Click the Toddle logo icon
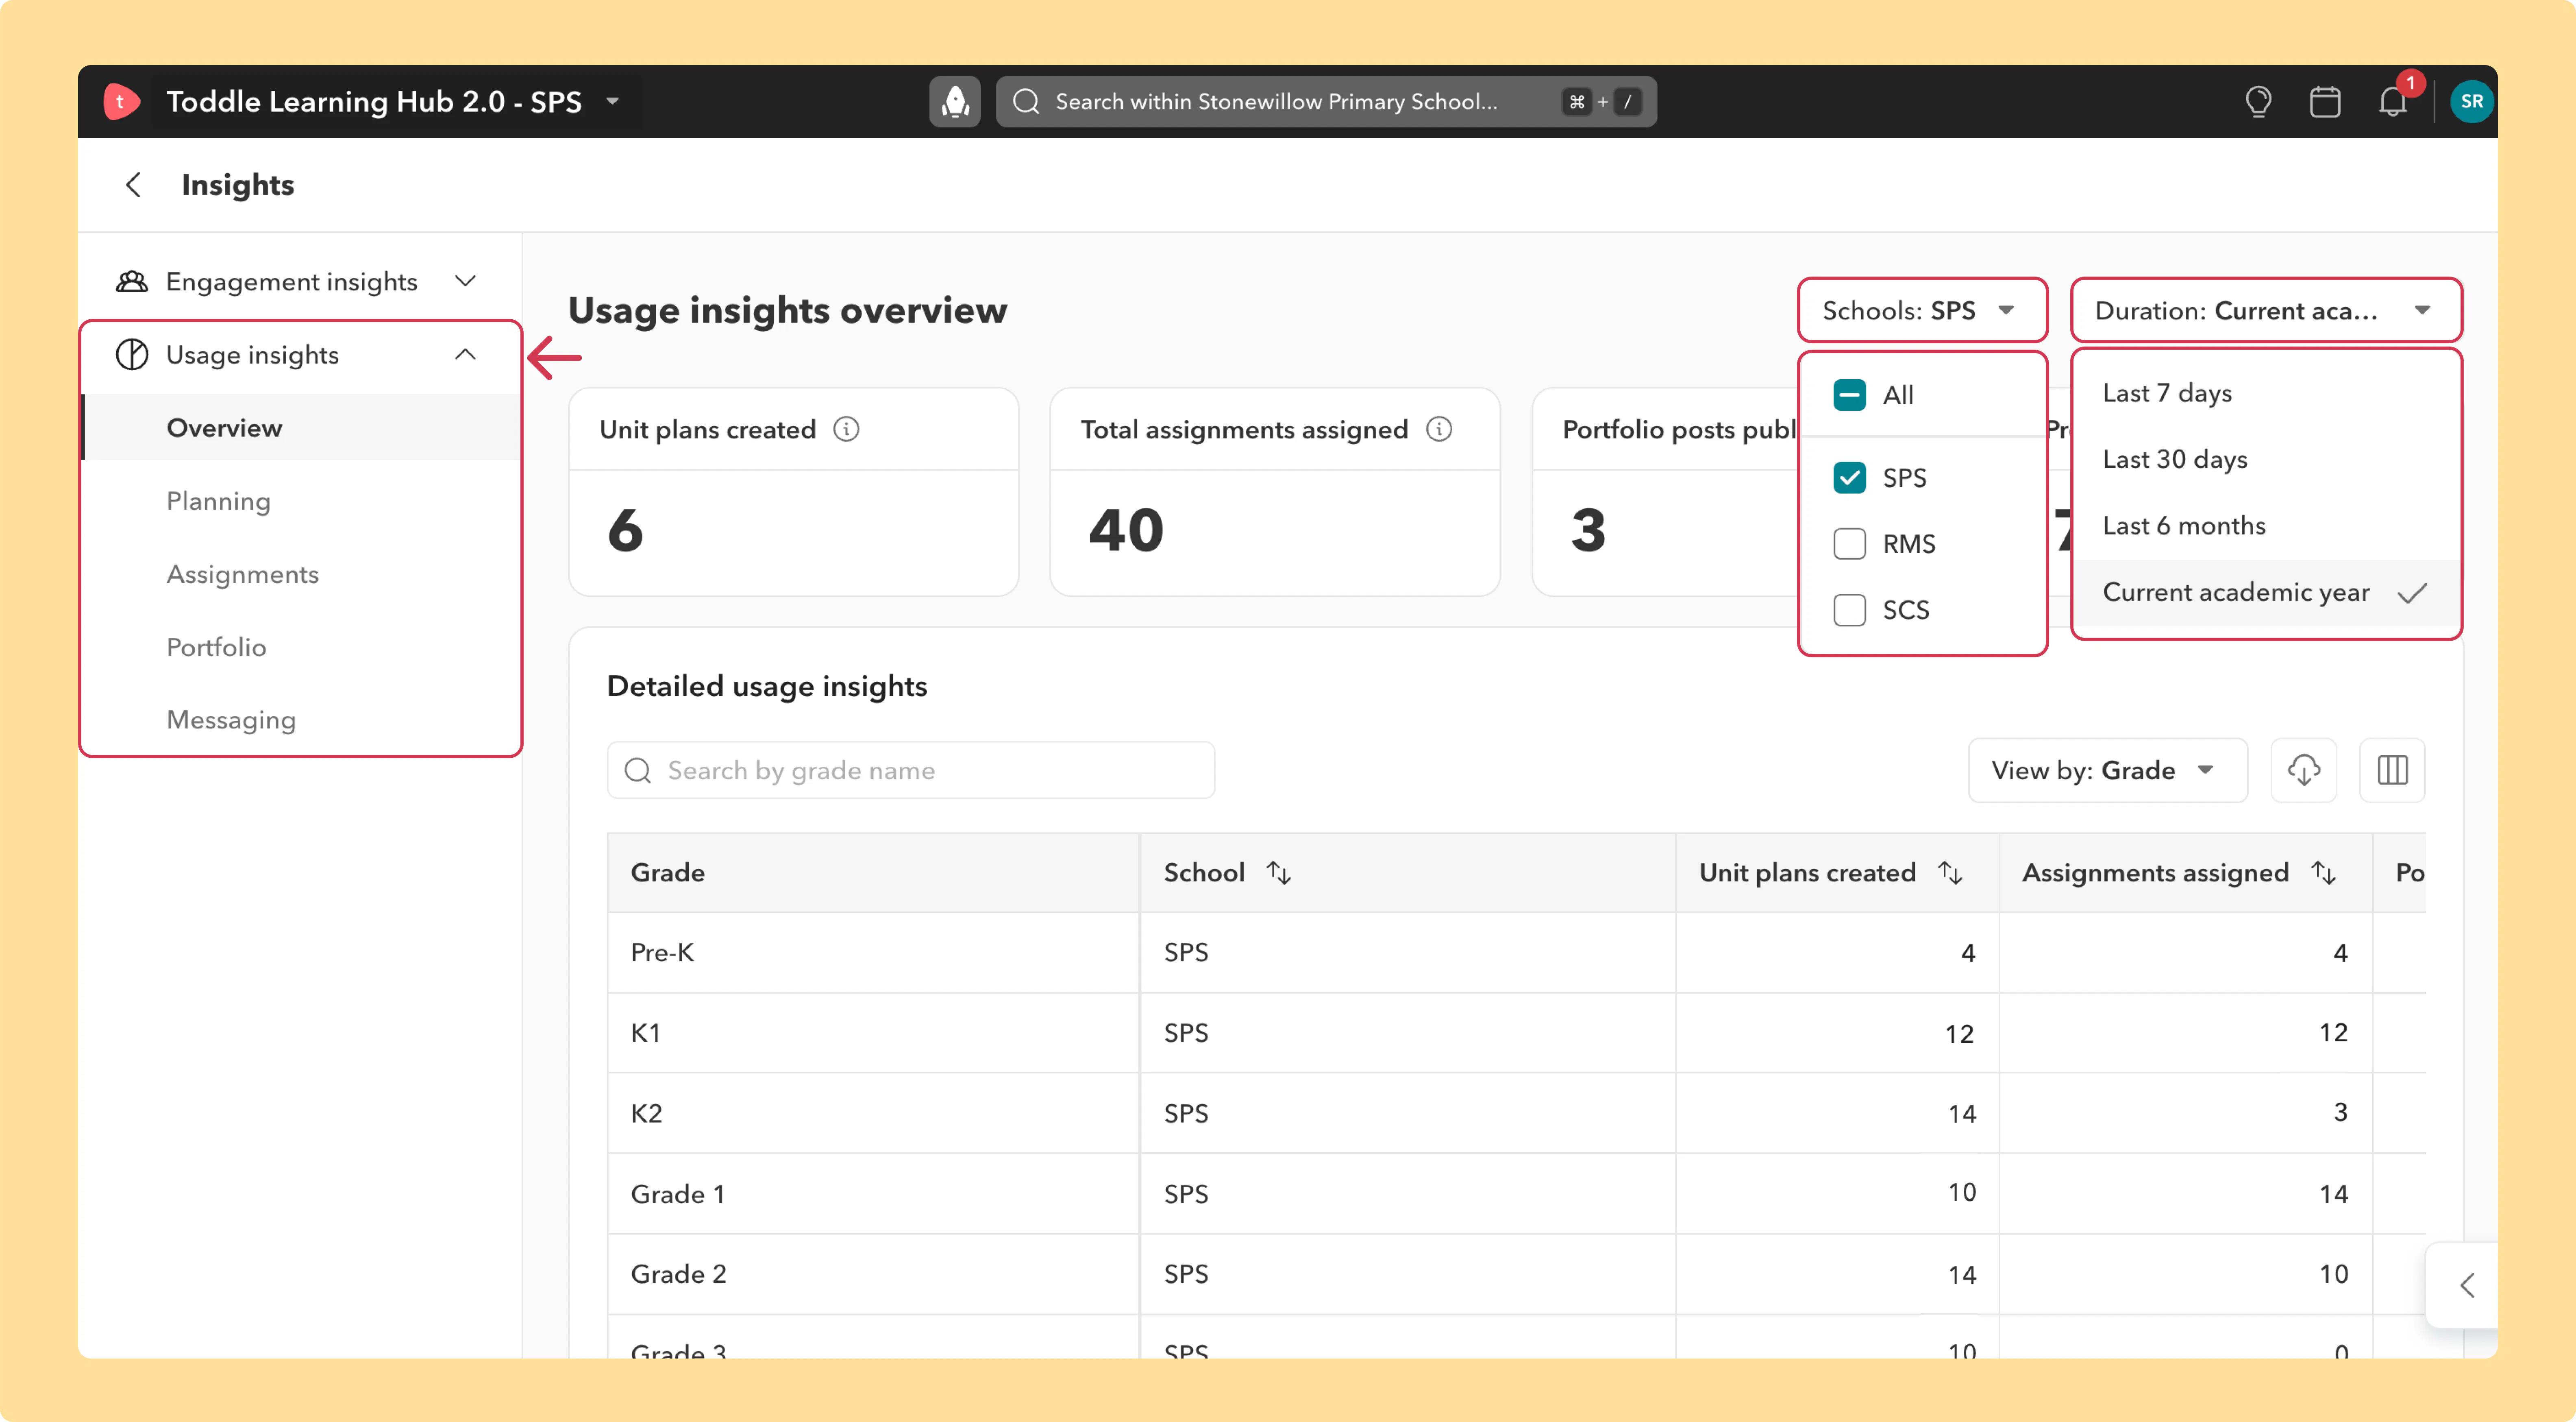 click(121, 101)
